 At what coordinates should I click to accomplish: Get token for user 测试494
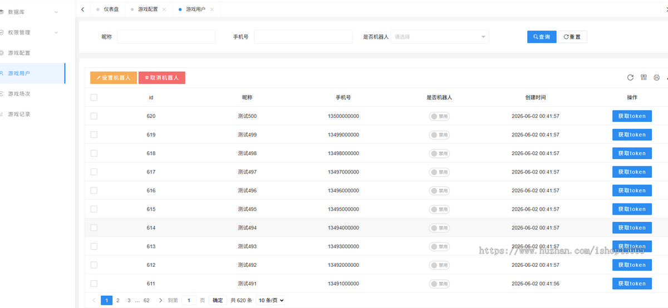(x=632, y=227)
